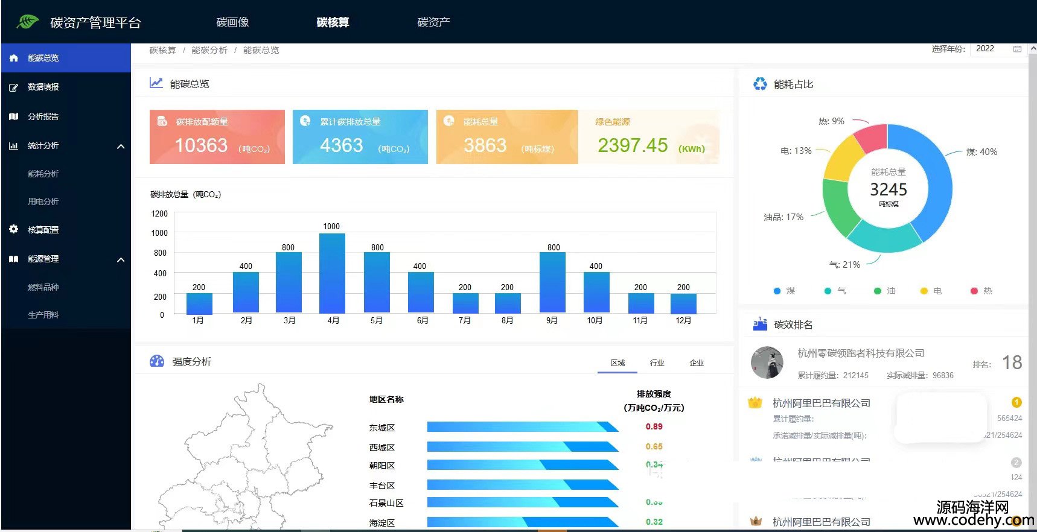Open the 碳画像 top menu
Image resolution: width=1037 pixels, height=532 pixels.
[232, 22]
